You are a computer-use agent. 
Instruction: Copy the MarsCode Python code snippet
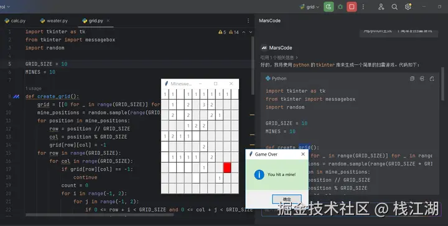[412, 78]
